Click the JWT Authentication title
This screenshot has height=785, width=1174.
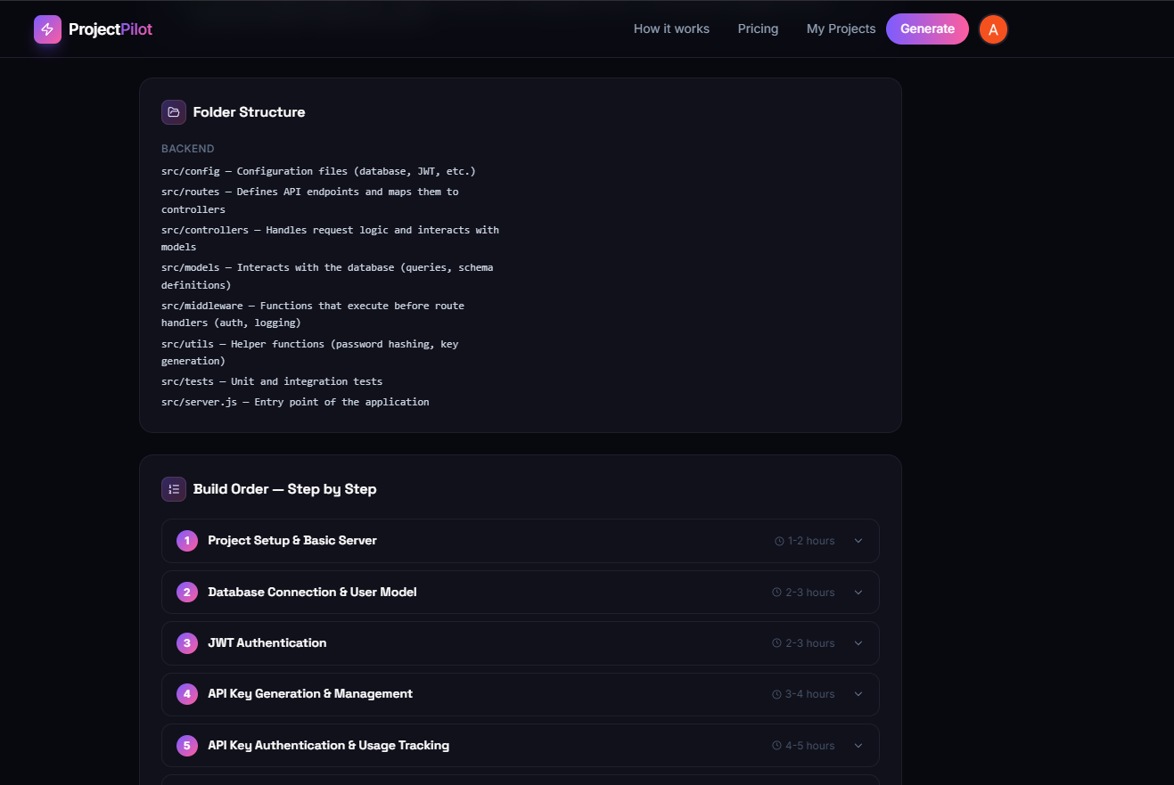267,643
